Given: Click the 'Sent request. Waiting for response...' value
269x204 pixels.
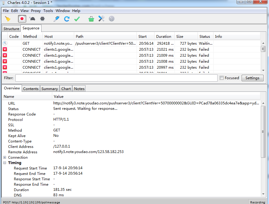Looking at the screenshot, I should [x=85, y=109].
